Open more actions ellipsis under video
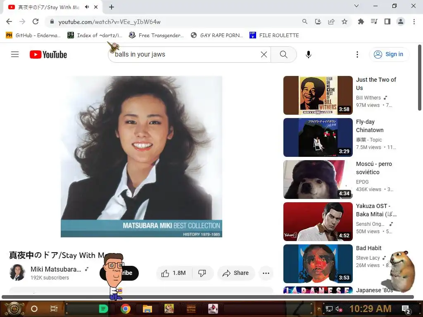The height and width of the screenshot is (317, 423). point(266,273)
